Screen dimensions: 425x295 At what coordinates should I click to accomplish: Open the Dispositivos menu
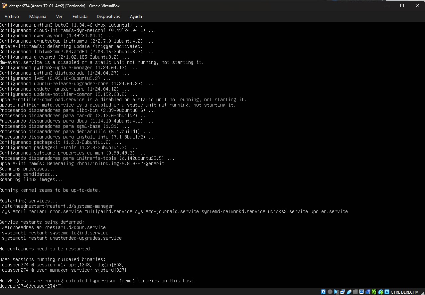108,16
